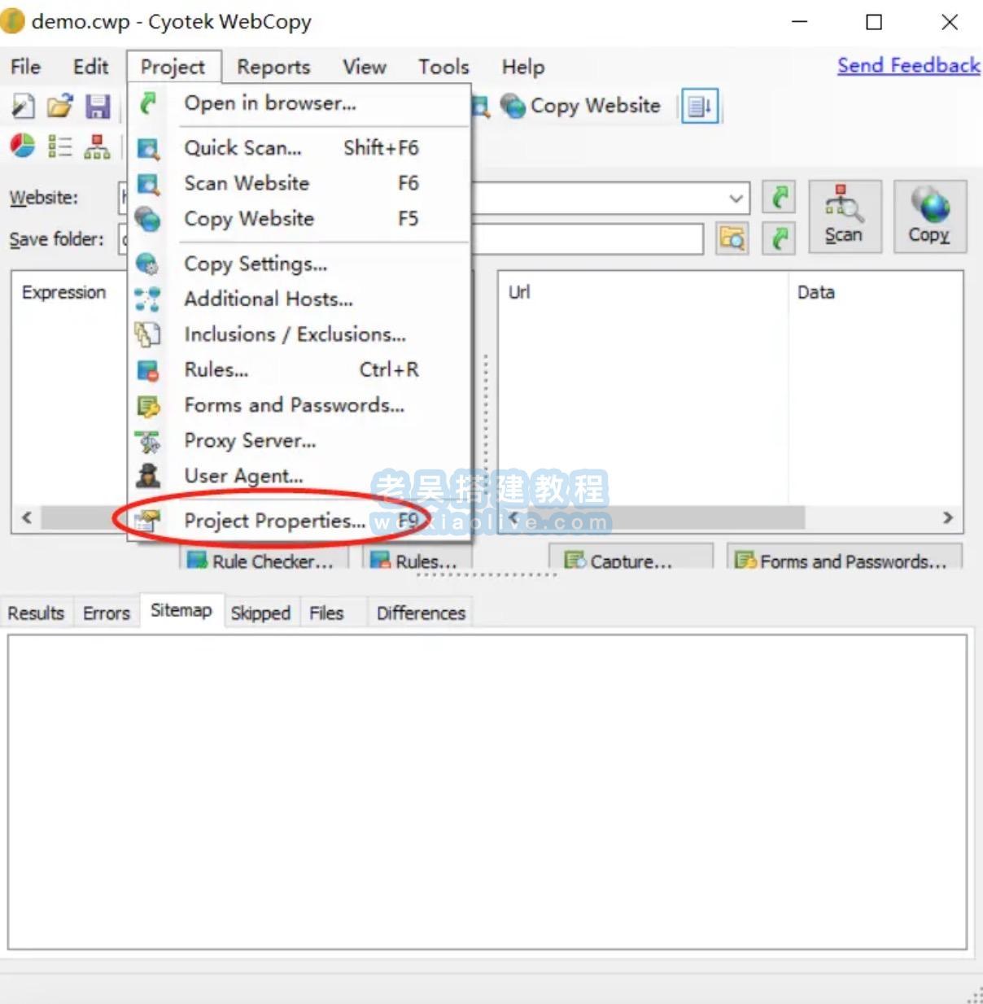
Task: Create a new project using the toolbar icon
Action: coord(23,106)
